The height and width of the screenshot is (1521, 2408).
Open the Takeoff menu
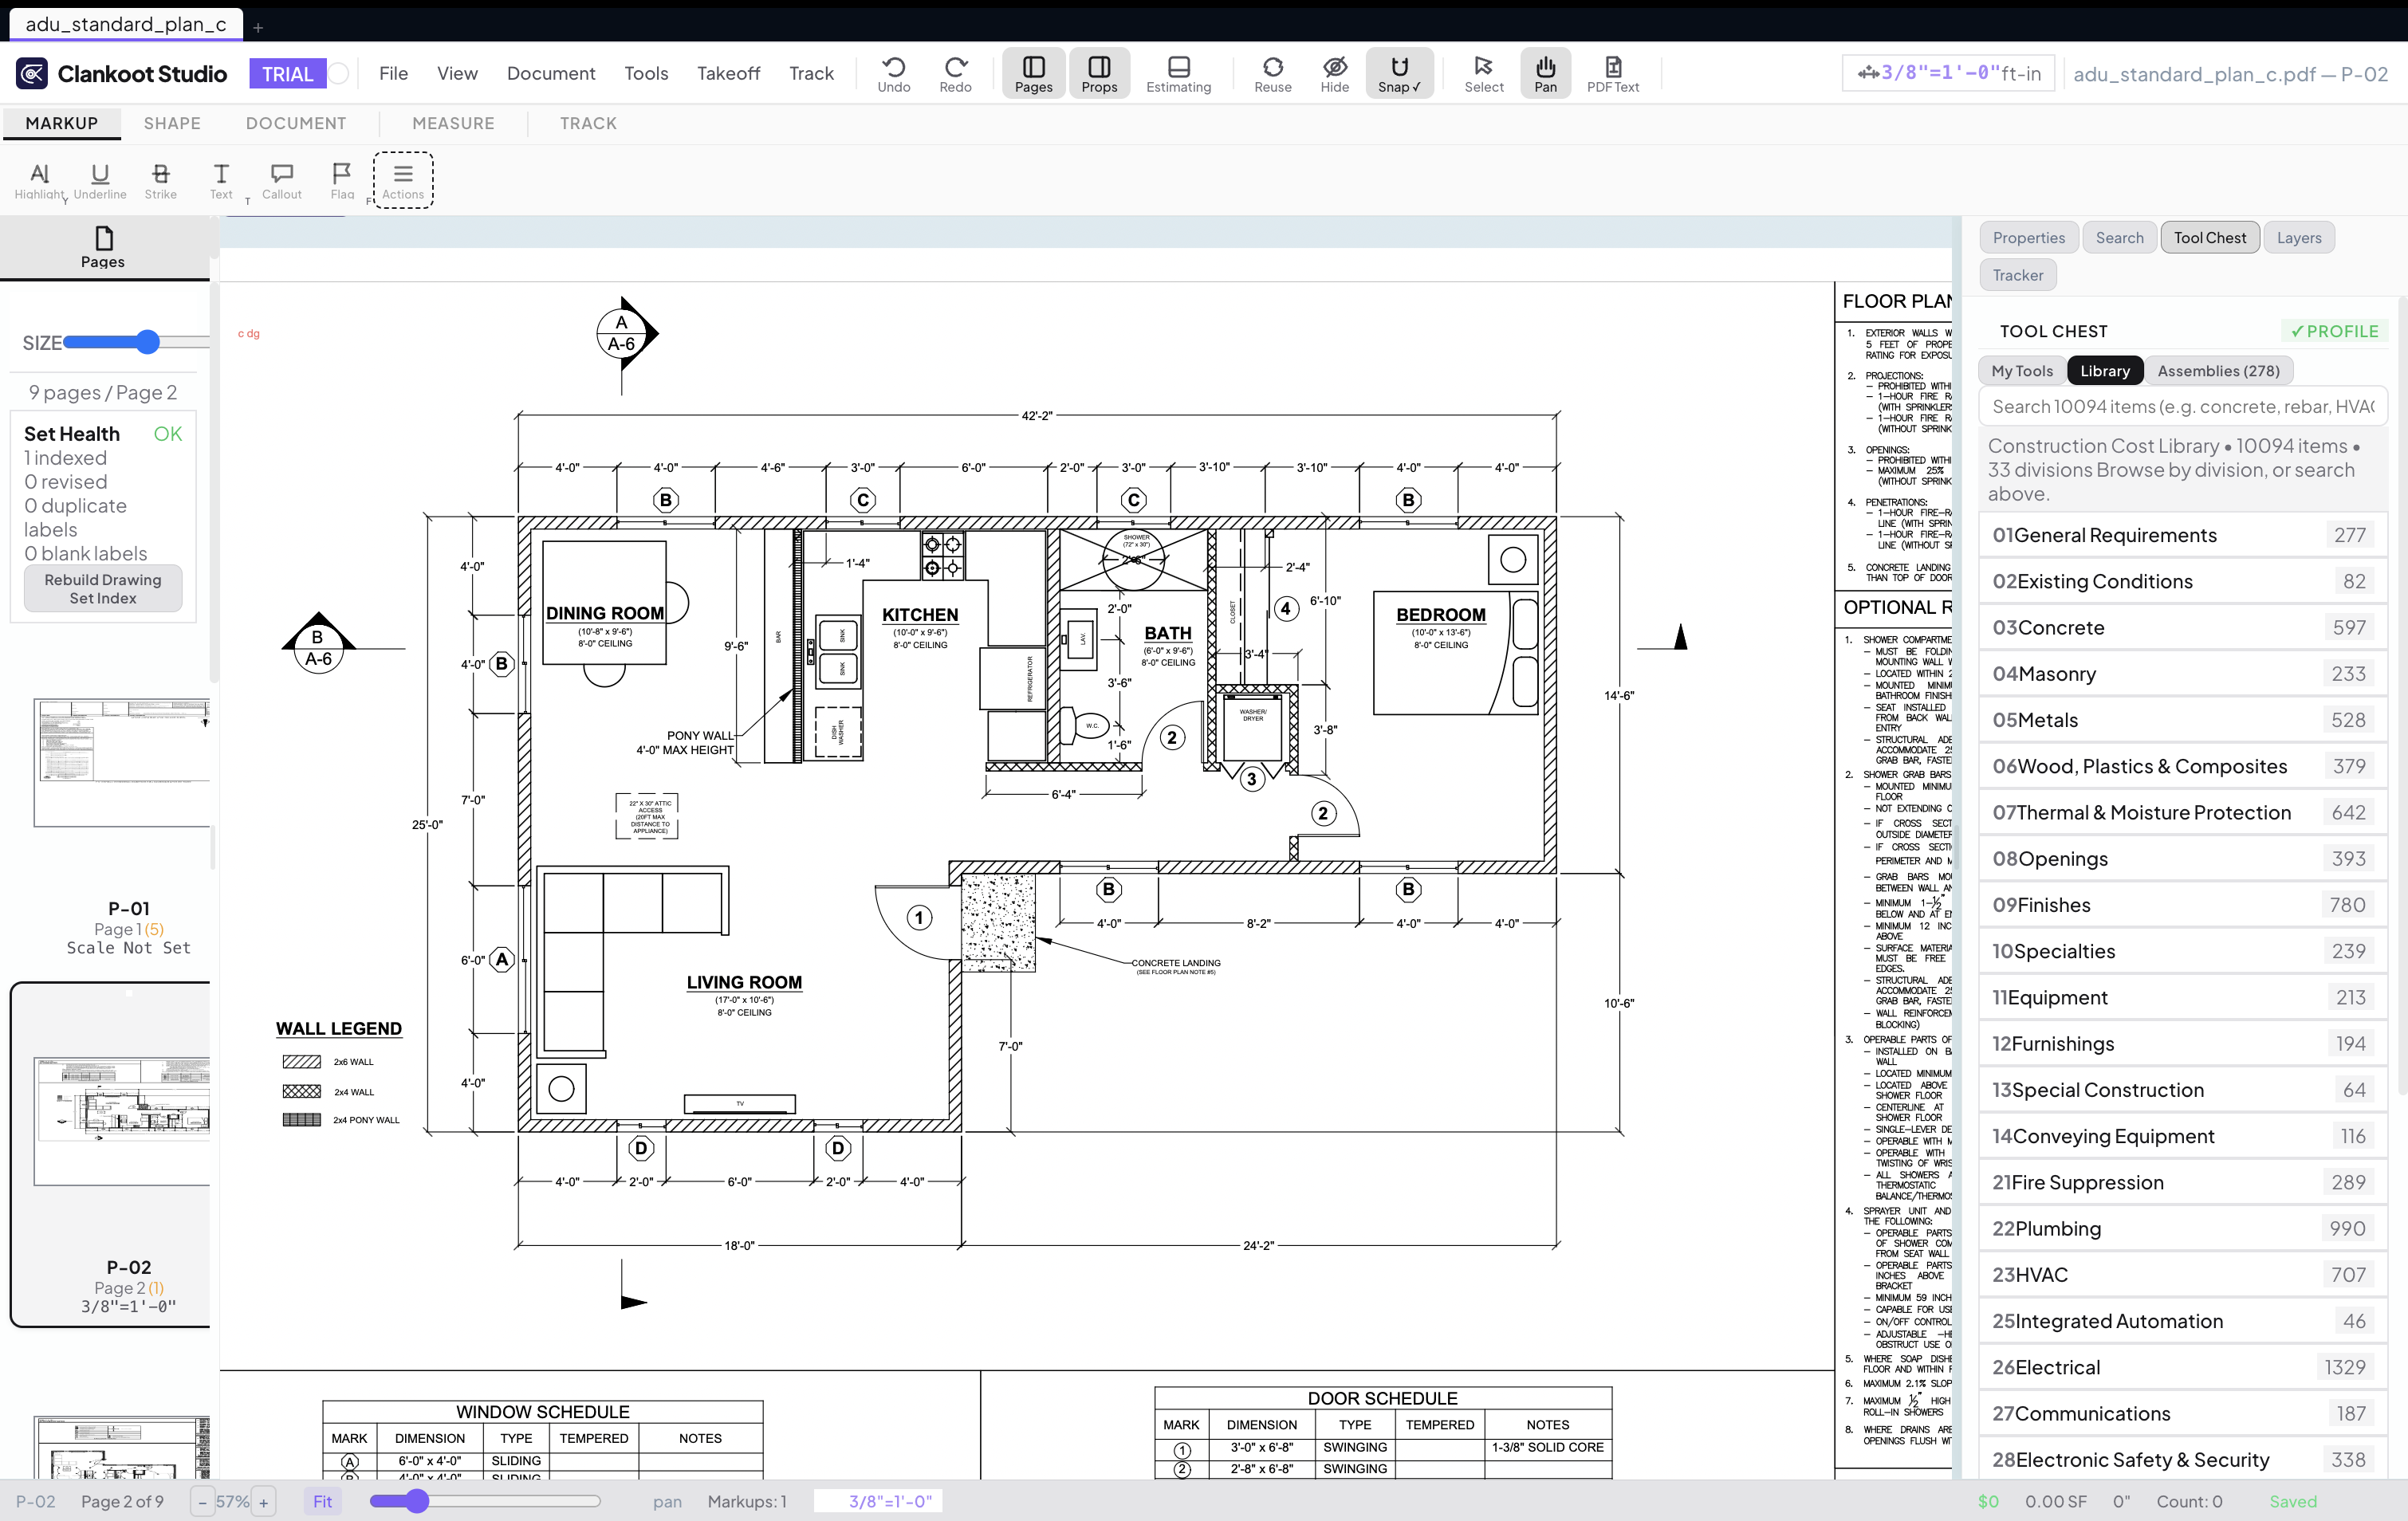pos(728,73)
